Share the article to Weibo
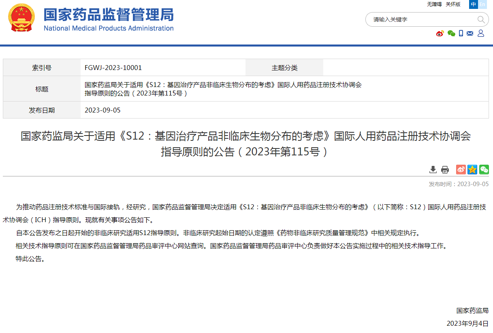The width and height of the screenshot is (493, 333). coord(461,170)
